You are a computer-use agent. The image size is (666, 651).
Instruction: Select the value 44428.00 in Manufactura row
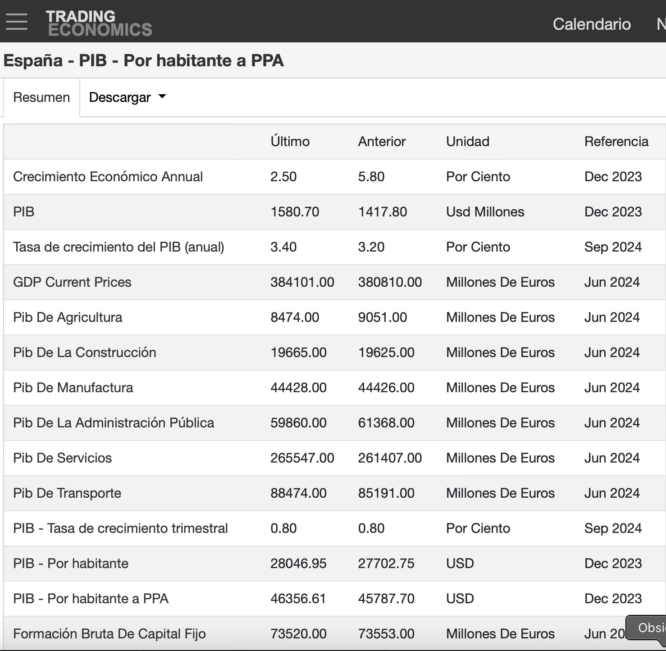[x=298, y=388]
